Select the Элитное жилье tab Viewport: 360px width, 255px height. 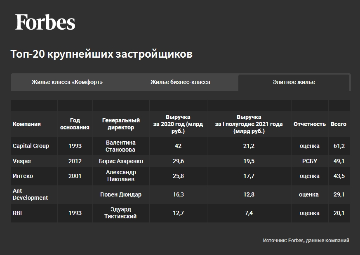[x=294, y=82]
